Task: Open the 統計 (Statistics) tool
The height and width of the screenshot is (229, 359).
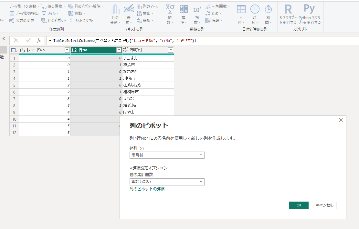Action: coord(170,9)
